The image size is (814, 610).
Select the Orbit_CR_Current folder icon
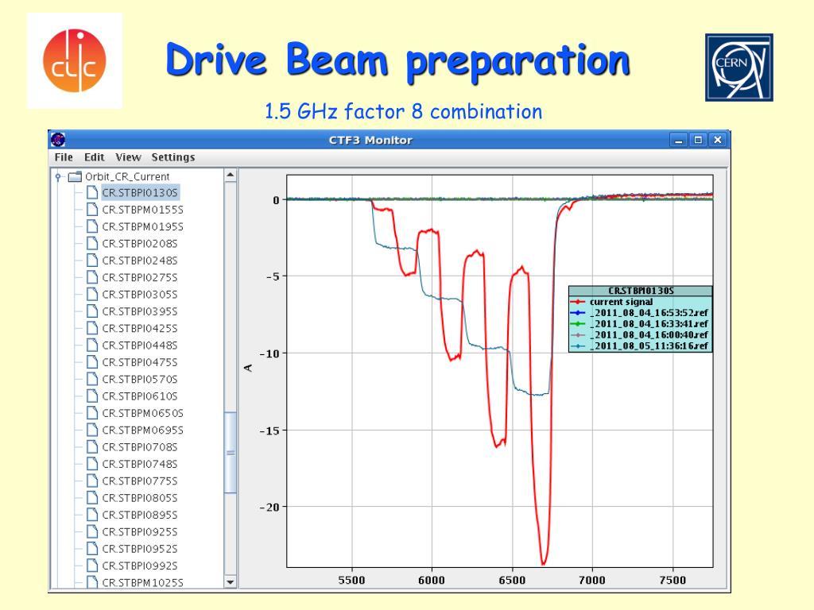point(76,177)
